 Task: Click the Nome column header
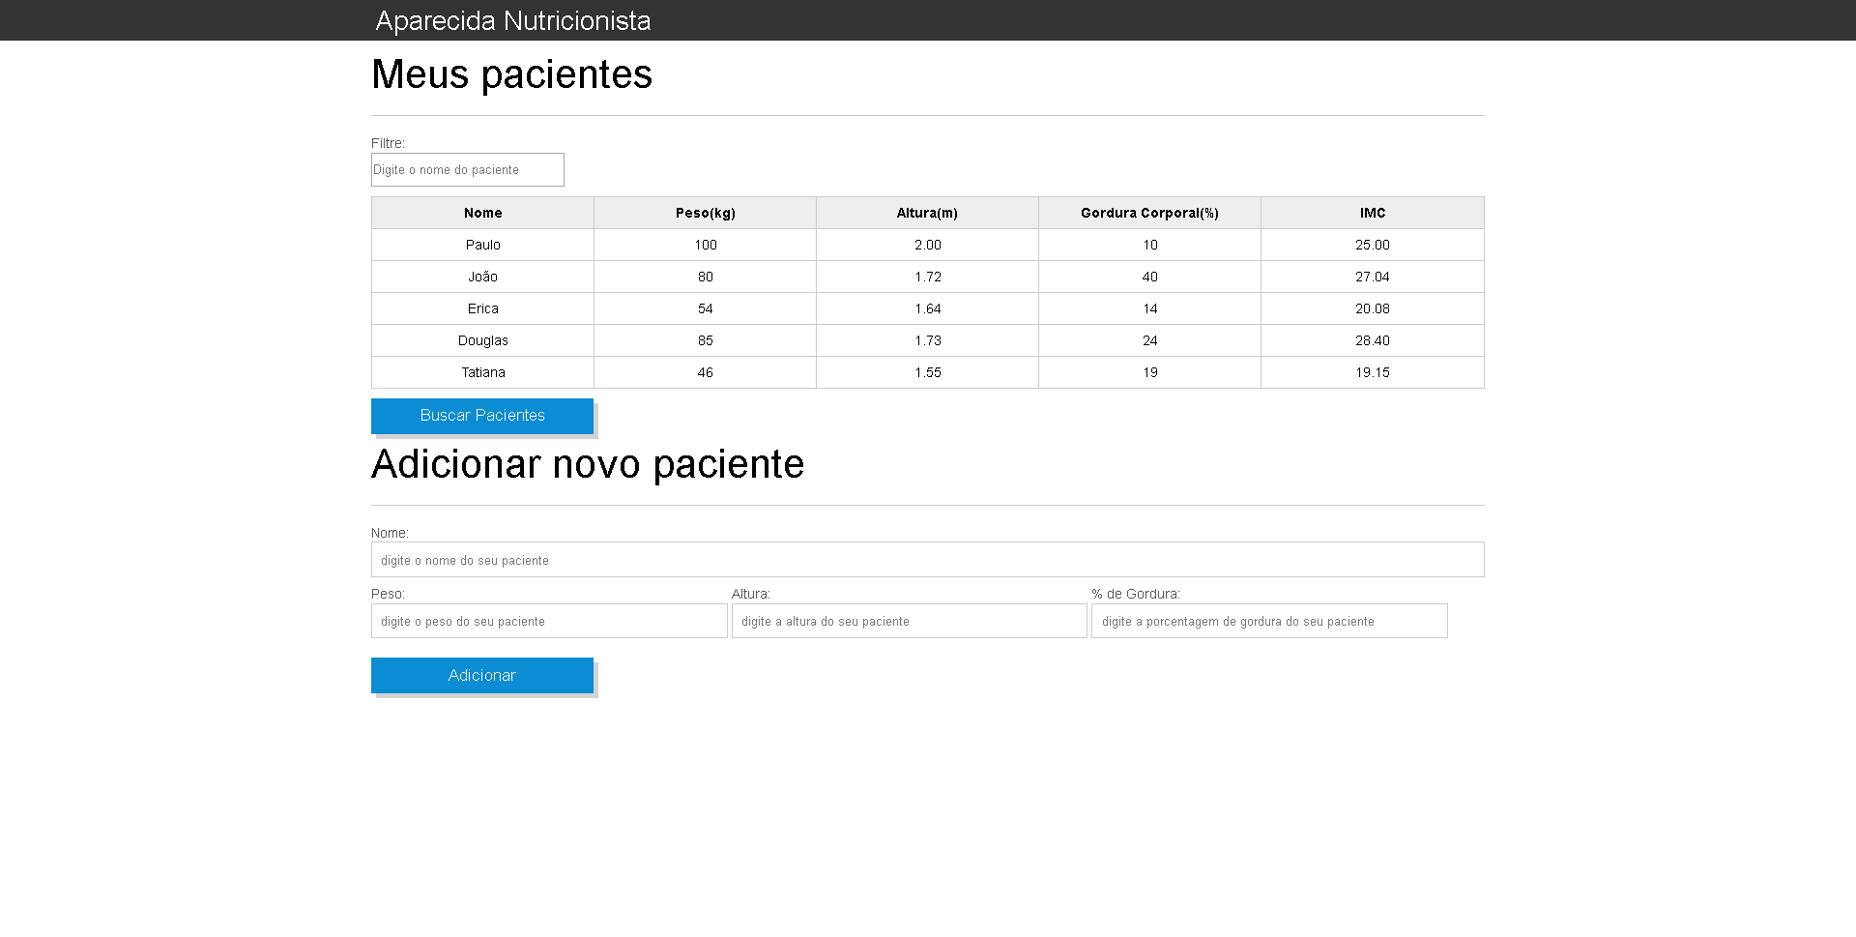(483, 213)
